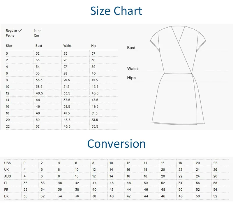Click the Hips label beside dress
The width and height of the screenshot is (233, 218).
point(131,78)
